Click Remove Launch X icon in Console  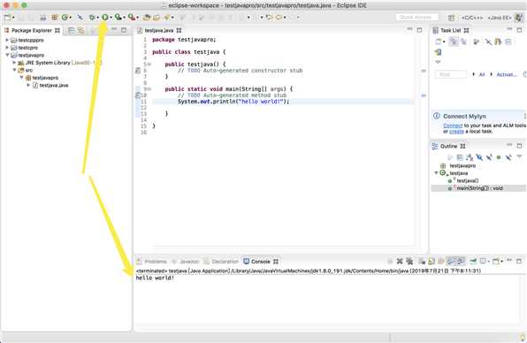pyautogui.click(x=400, y=261)
